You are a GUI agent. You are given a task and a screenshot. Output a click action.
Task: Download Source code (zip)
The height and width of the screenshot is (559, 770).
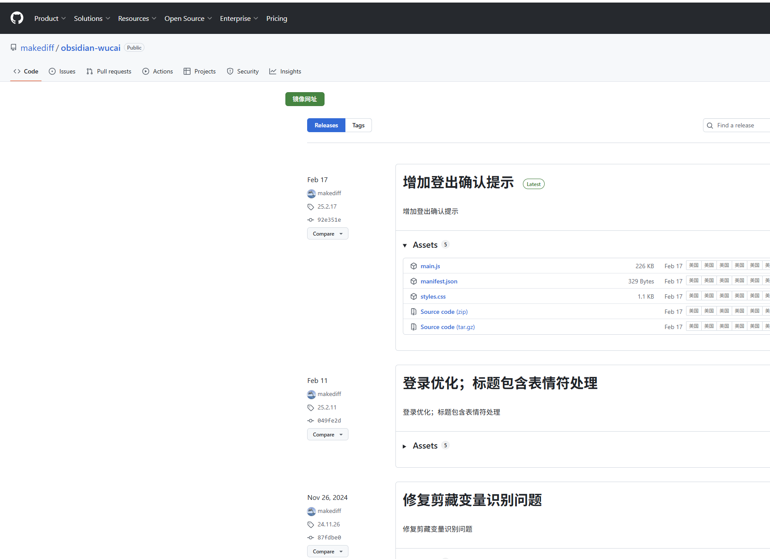tap(444, 312)
